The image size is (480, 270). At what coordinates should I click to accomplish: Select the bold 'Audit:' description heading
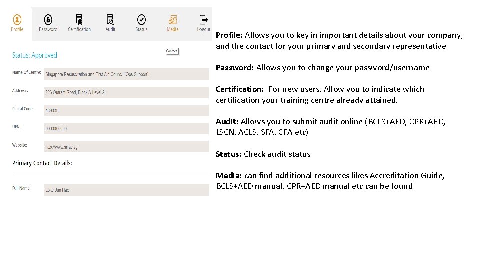point(227,122)
